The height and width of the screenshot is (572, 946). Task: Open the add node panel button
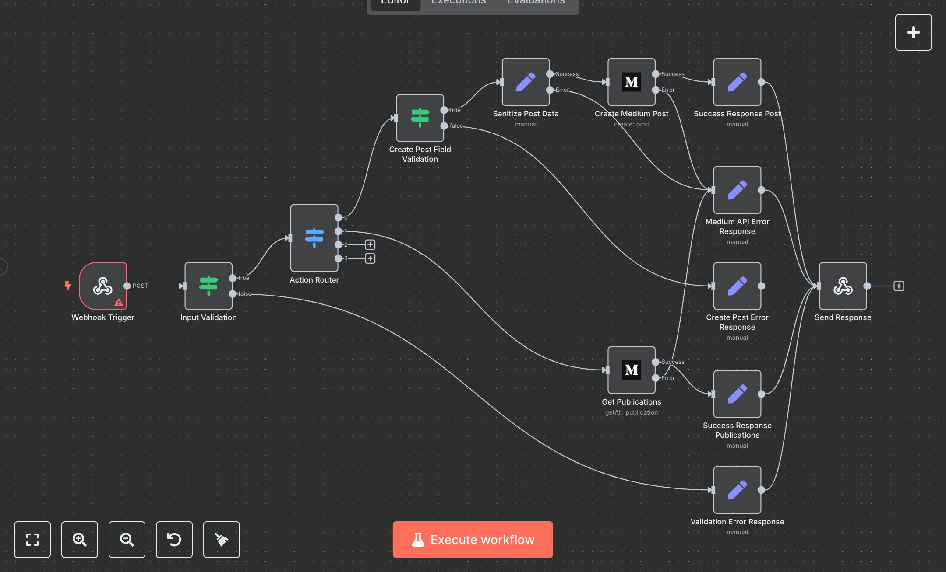(913, 32)
